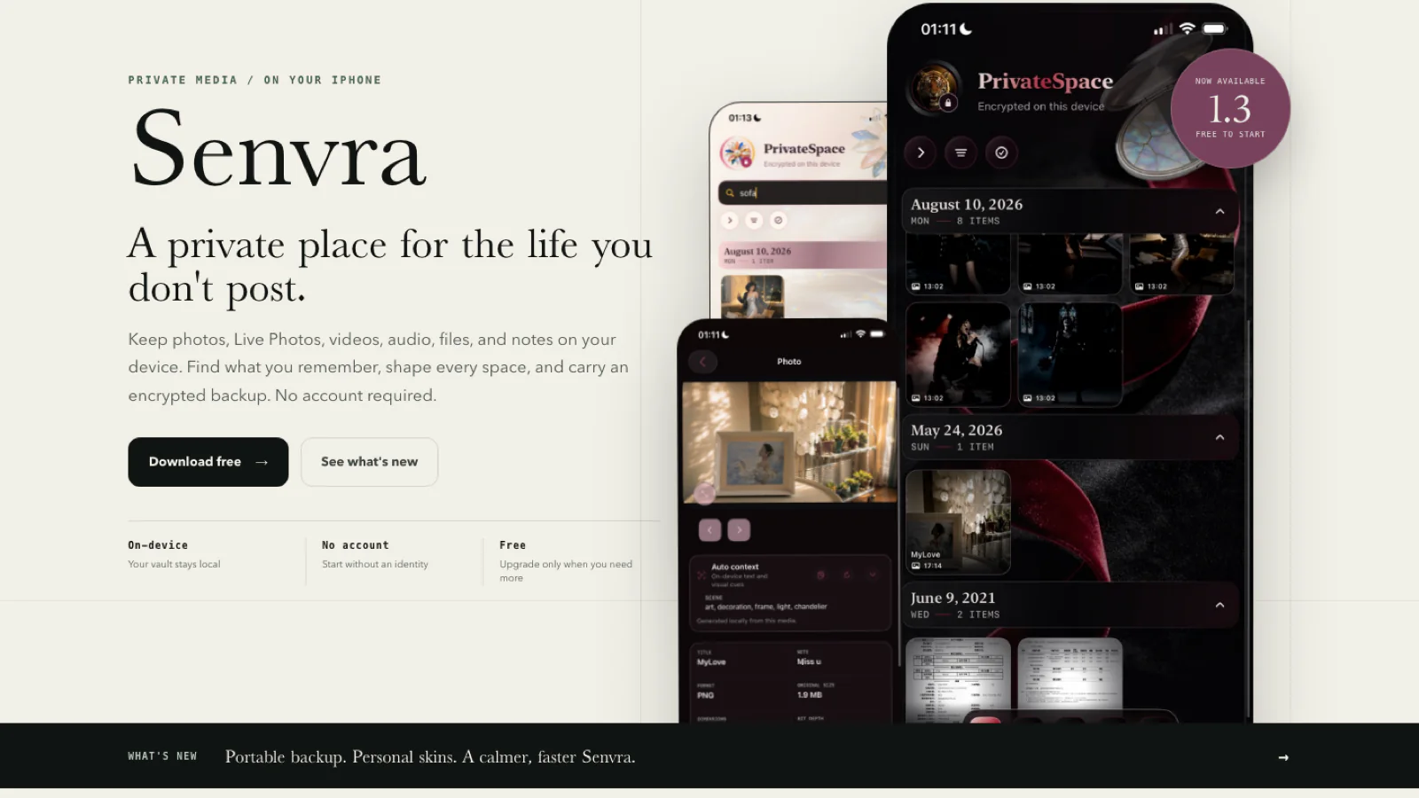Tap the magnifier icon in the 'sofa' search bar
Screen dimensions: 1419x798
730,192
